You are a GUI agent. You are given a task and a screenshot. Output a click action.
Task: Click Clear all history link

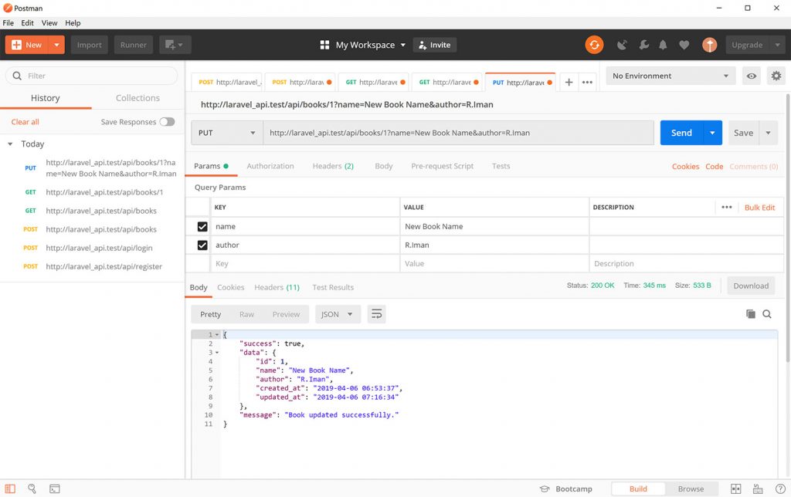coord(25,122)
